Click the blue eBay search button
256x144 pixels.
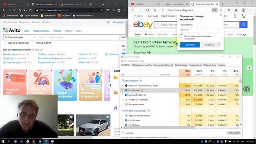[244, 24]
